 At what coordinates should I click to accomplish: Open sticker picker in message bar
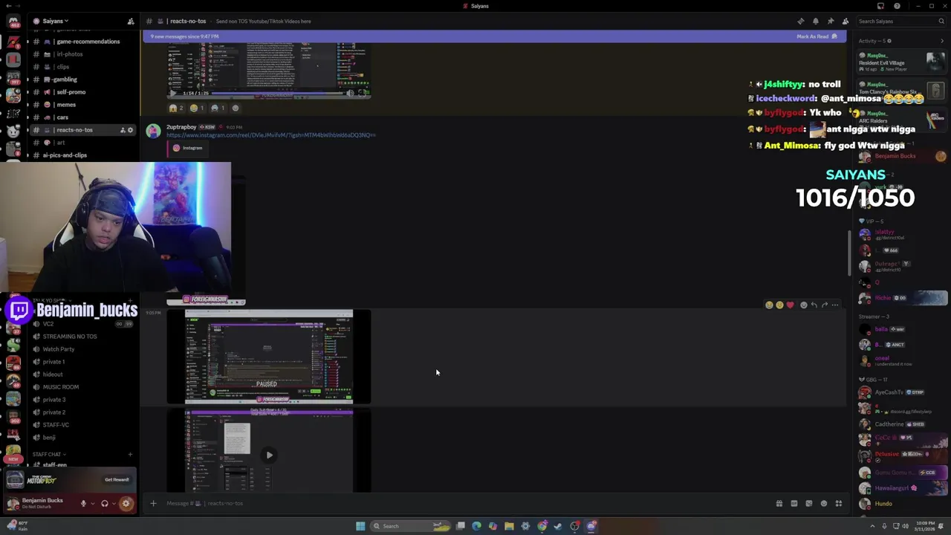[x=809, y=504]
